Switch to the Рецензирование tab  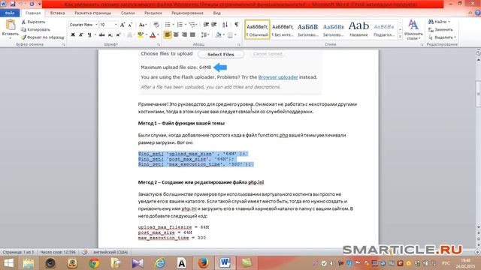pyautogui.click(x=187, y=13)
